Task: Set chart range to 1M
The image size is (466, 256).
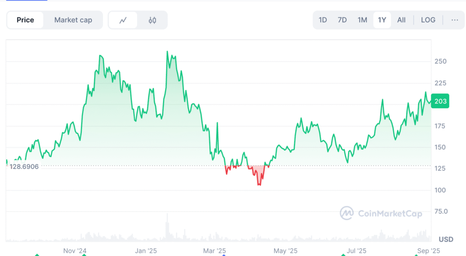Action: click(x=362, y=20)
